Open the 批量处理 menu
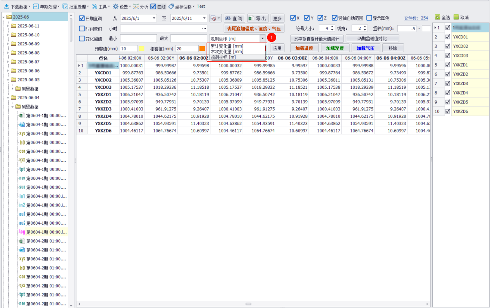Image resolution: width=490 pixels, height=308 pixels. [x=76, y=7]
